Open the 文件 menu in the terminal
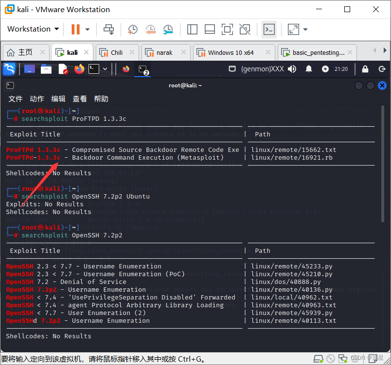Image resolution: width=391 pixels, height=365 pixels. [x=16, y=99]
